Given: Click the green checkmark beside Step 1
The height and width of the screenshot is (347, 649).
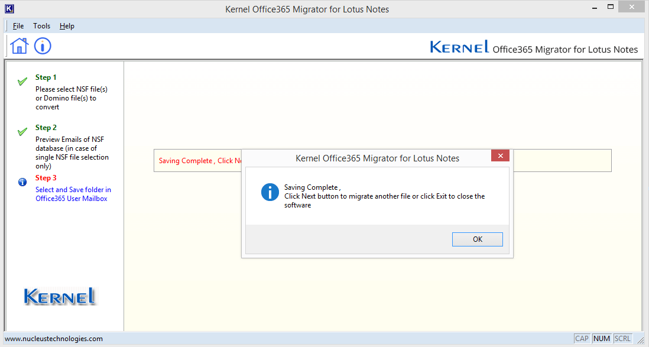Looking at the screenshot, I should click(x=22, y=81).
